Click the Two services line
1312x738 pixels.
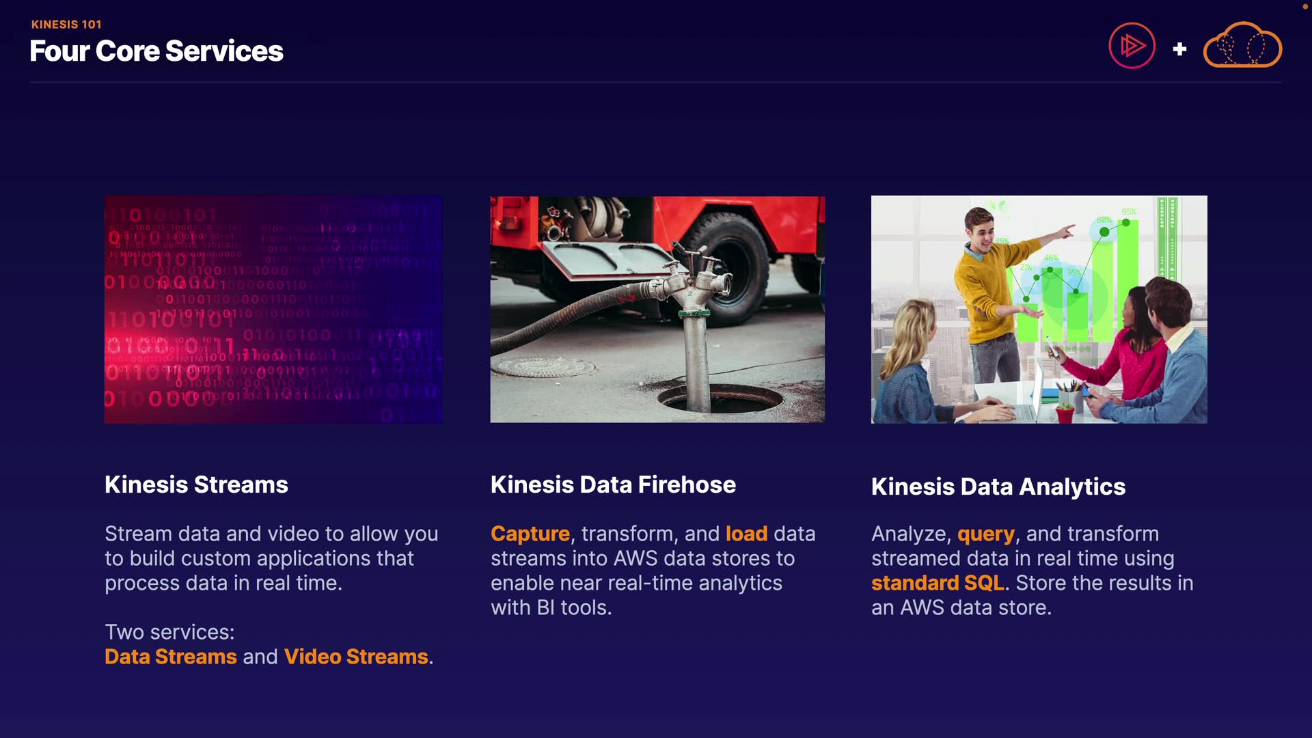tap(169, 632)
